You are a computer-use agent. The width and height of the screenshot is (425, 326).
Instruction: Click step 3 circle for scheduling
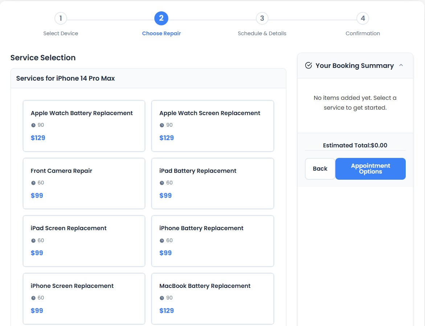point(262,19)
